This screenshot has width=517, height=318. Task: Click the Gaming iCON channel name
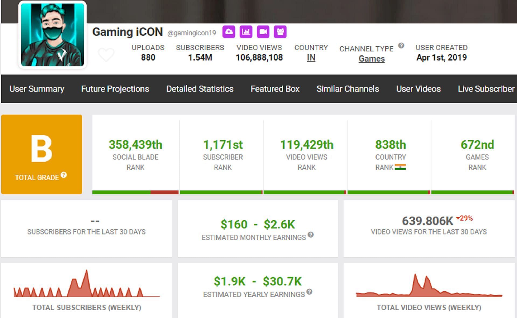pos(127,32)
